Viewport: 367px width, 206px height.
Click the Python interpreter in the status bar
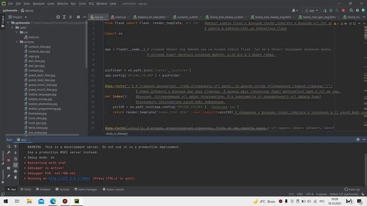[x=343, y=194]
